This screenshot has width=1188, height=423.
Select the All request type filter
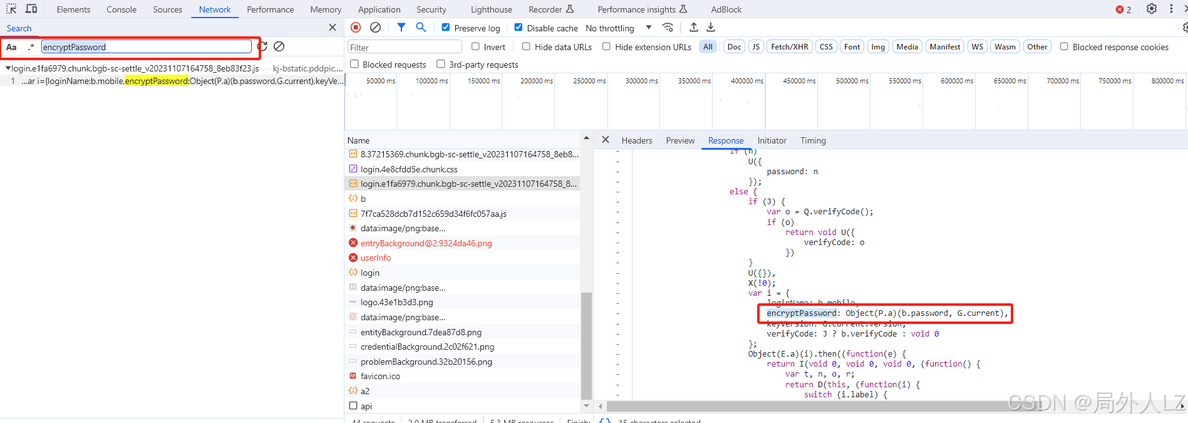708,47
